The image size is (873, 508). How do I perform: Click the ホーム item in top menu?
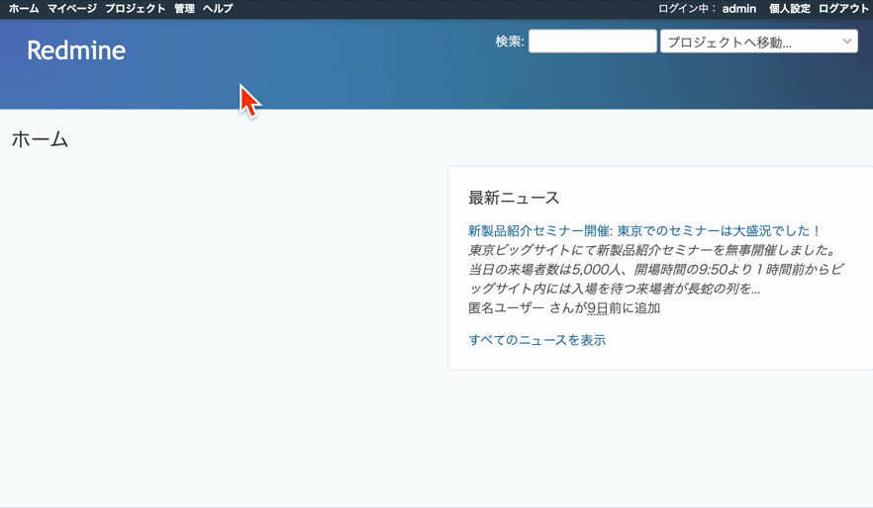tap(24, 9)
